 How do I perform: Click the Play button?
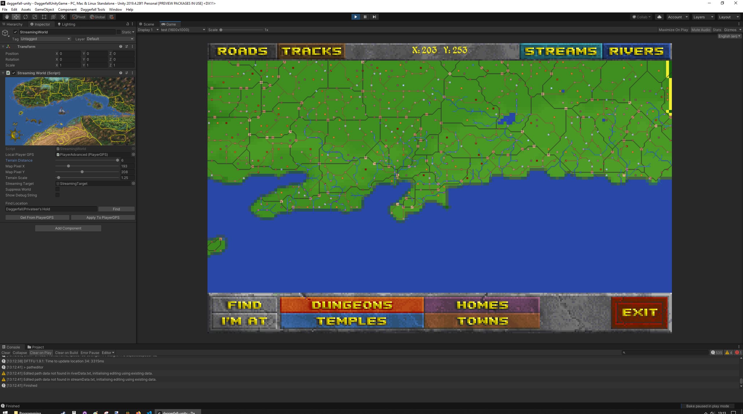pos(356,17)
